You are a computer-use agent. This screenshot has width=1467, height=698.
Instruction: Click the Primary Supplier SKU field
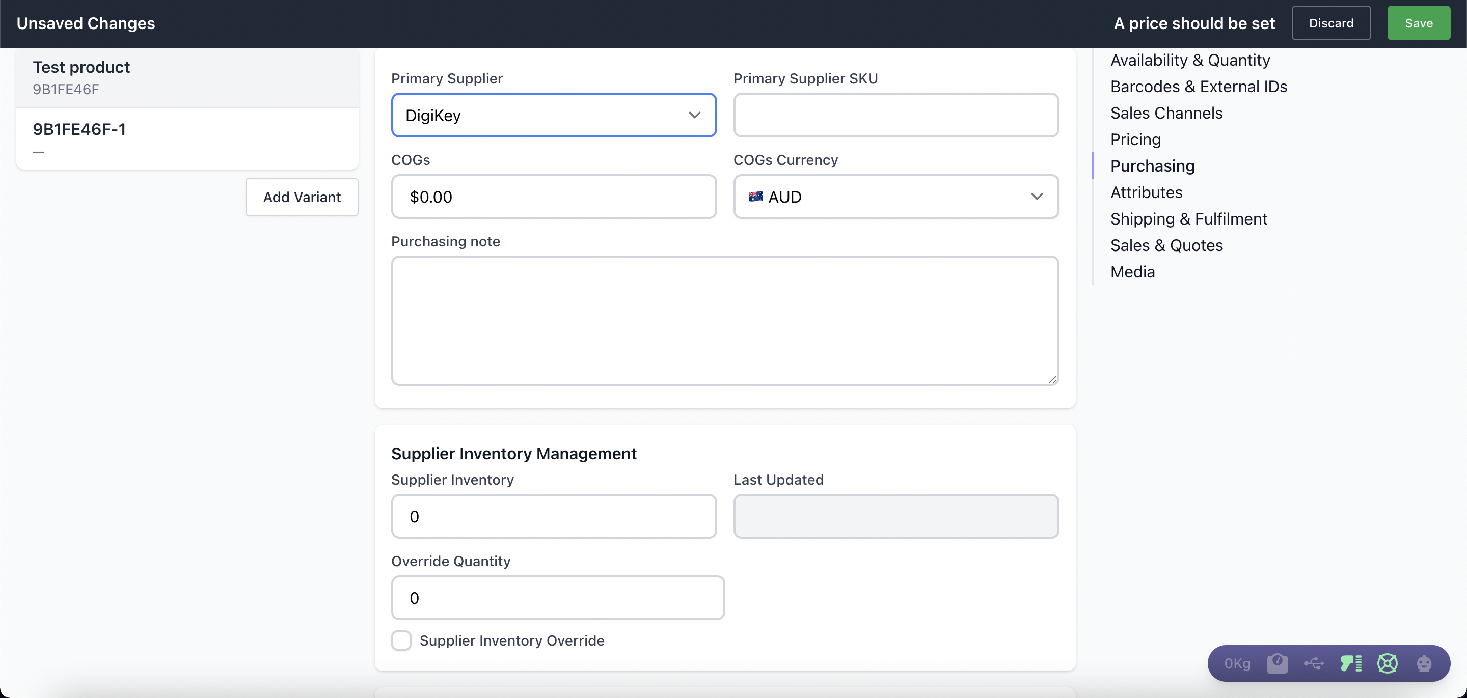click(x=896, y=116)
